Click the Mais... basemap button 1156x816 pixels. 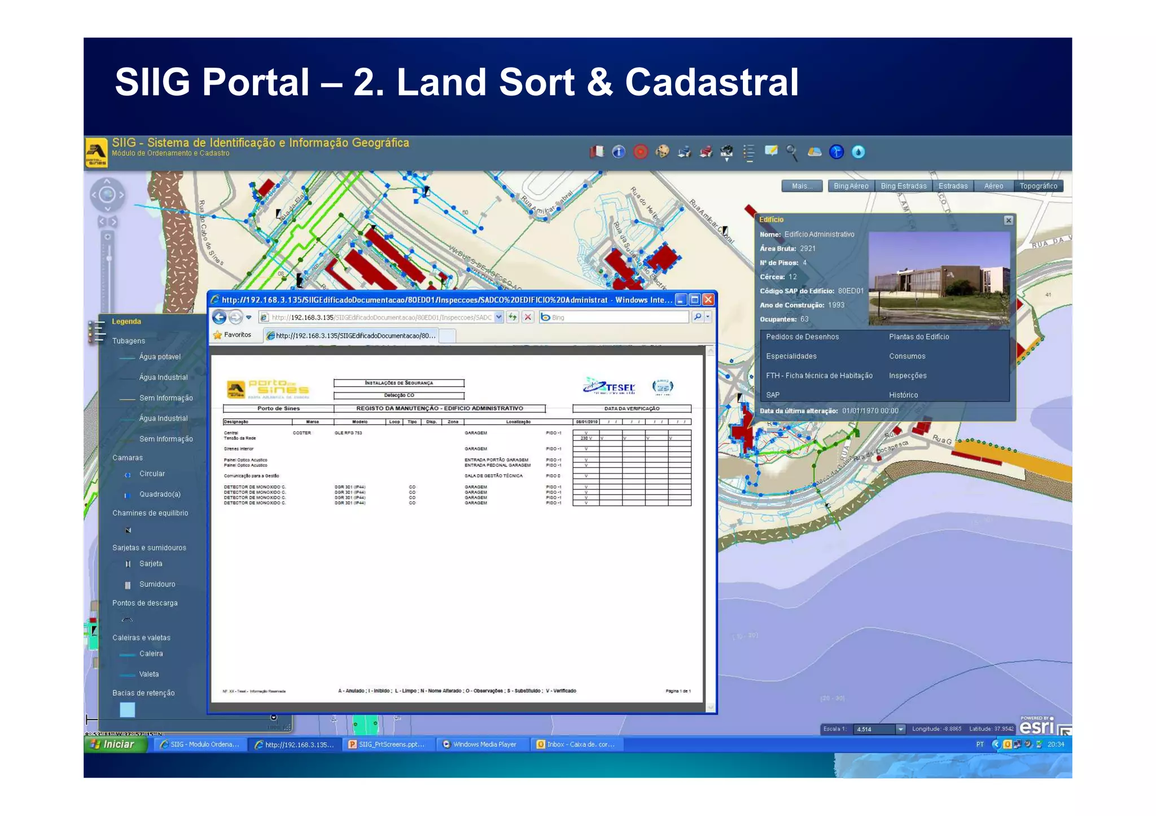pos(802,186)
